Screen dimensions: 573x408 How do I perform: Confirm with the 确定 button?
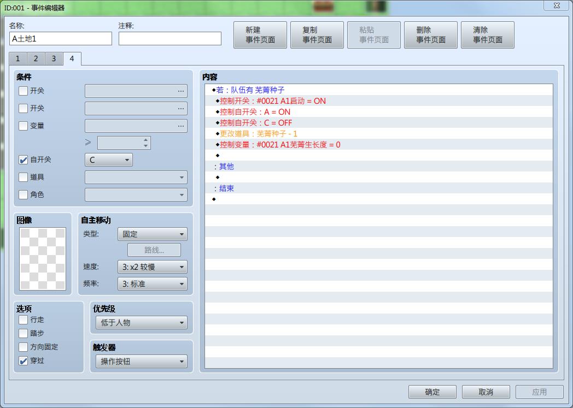[x=432, y=392]
